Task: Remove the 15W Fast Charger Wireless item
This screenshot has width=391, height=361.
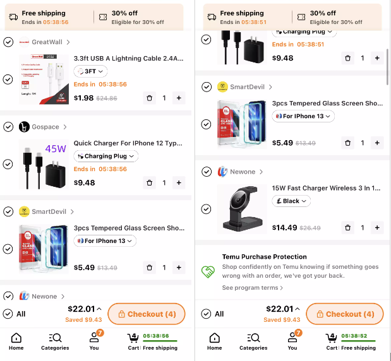Action: pos(347,227)
